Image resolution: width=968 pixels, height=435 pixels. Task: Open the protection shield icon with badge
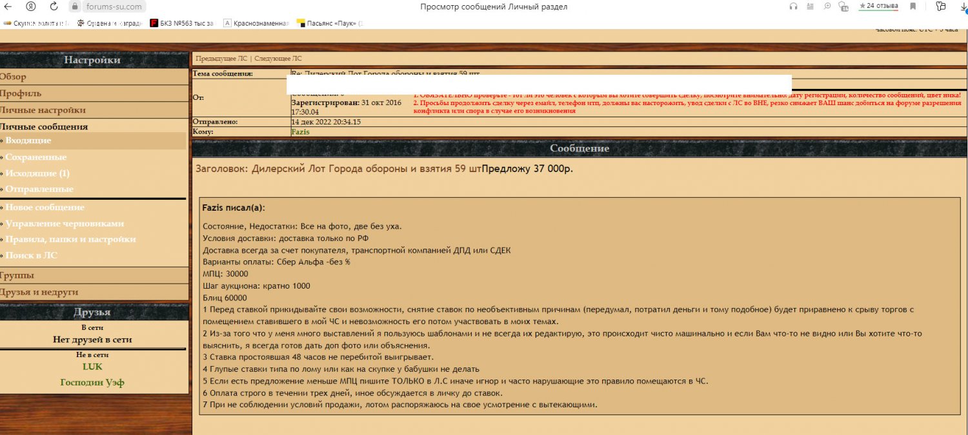tap(843, 6)
